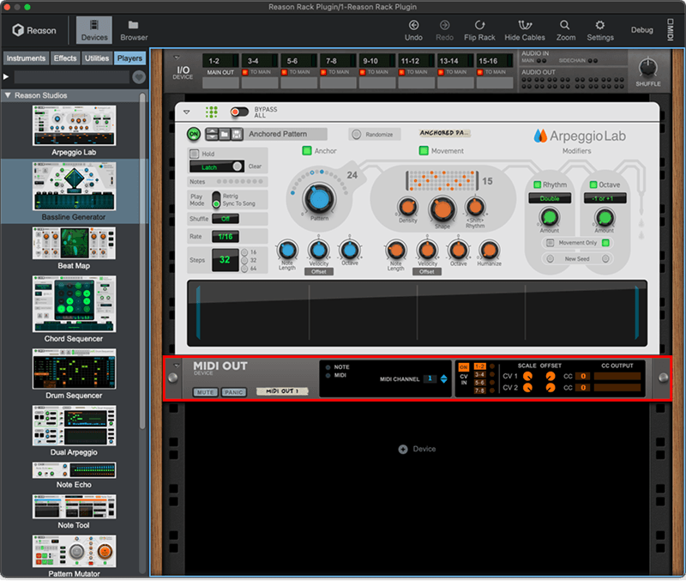
Task: Toggle the Octave modifier on/off
Action: (x=593, y=185)
